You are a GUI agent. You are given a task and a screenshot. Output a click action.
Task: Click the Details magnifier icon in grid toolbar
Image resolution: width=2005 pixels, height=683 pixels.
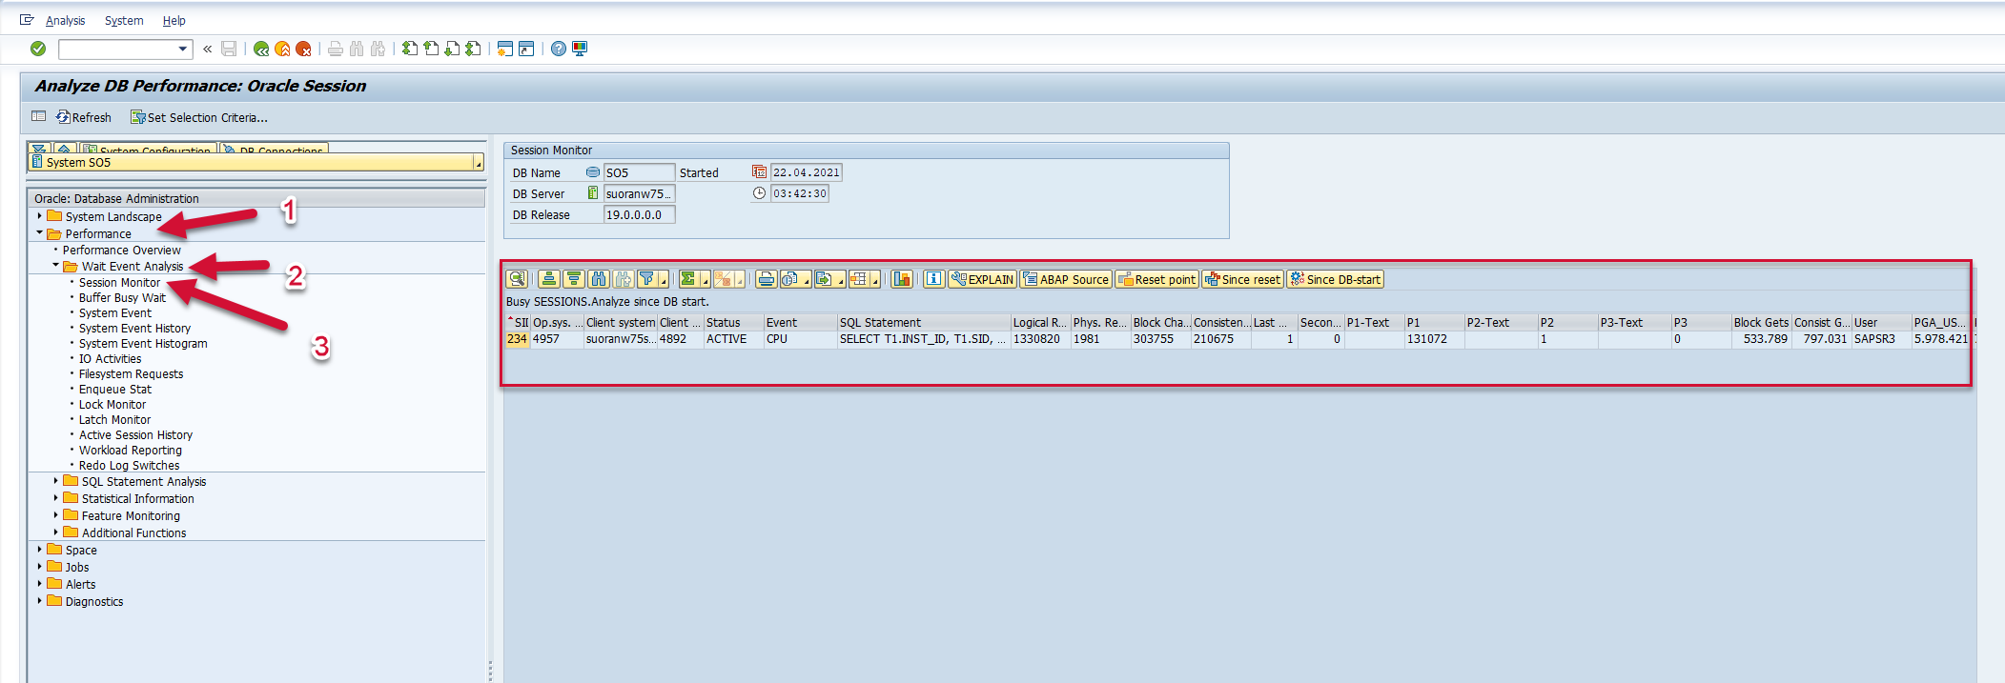517,279
